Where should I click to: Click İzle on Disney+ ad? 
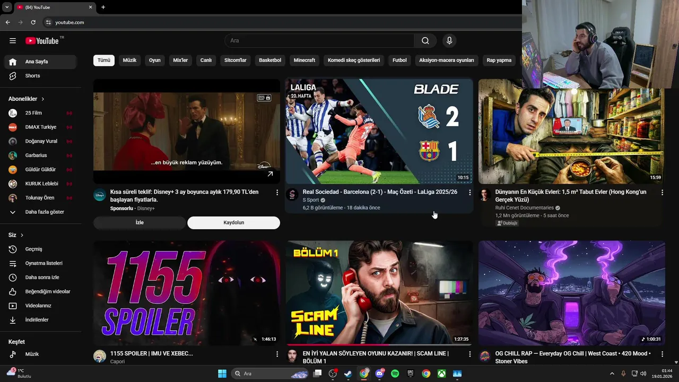[x=140, y=223]
